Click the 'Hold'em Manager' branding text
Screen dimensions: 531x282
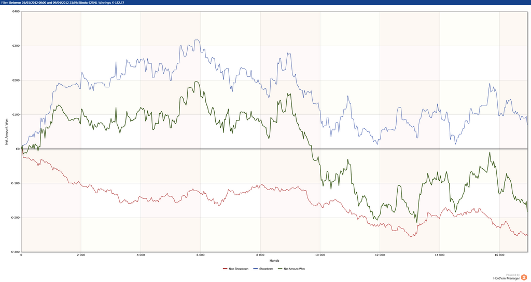506,278
